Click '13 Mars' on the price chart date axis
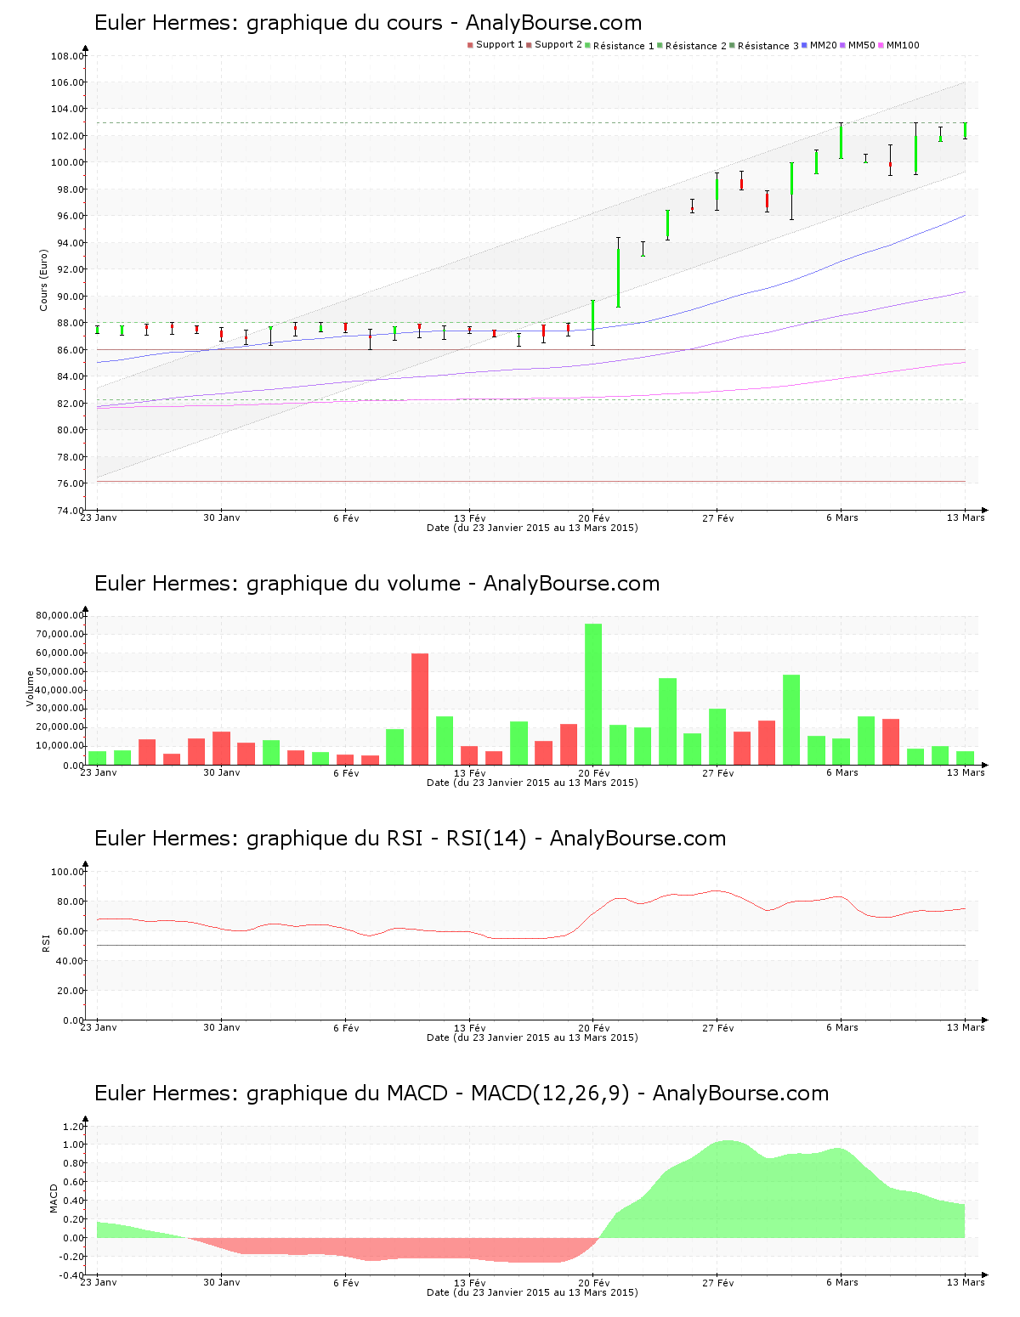Viewport: 1020px width, 1317px height. click(966, 517)
